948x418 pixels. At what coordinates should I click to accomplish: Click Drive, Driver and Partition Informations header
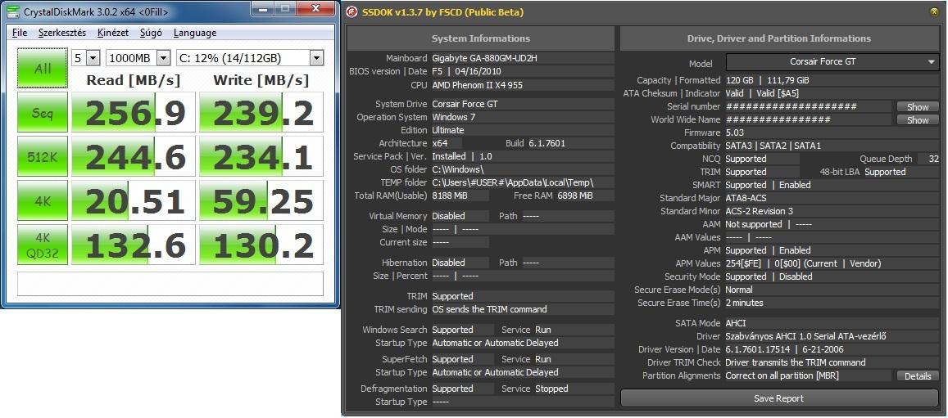(778, 38)
